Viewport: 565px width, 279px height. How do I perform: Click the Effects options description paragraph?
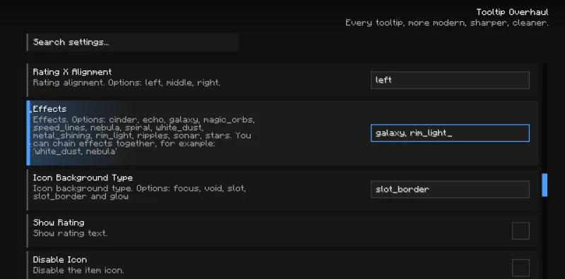point(144,135)
